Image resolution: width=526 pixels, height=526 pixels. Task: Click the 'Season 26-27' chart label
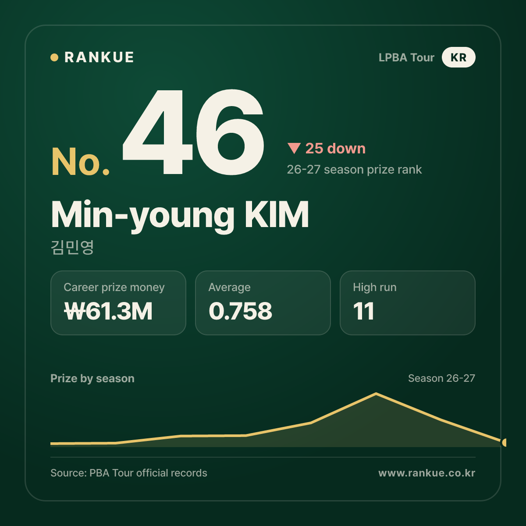pos(441,378)
